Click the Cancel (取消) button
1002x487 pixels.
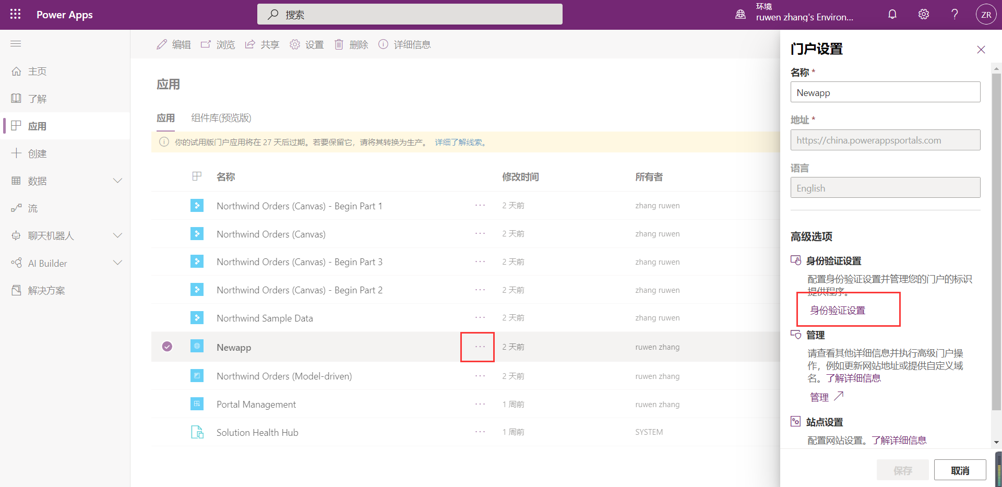pyautogui.click(x=960, y=470)
